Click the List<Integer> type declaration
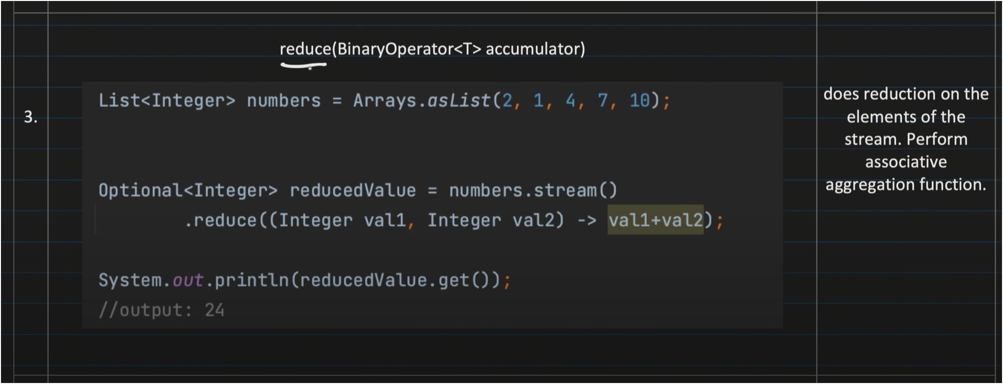Viewport: 1003px width, 384px height. 167,101
